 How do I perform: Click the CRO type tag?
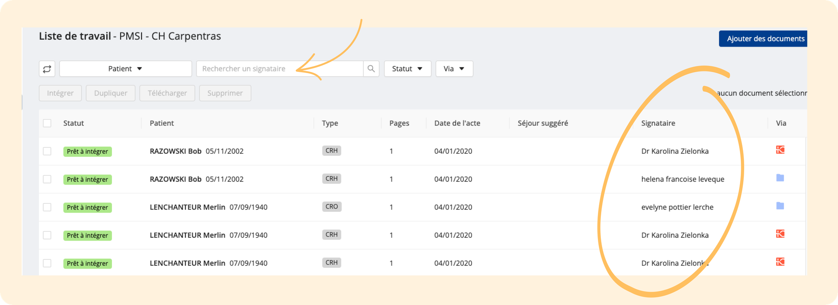[x=331, y=206]
